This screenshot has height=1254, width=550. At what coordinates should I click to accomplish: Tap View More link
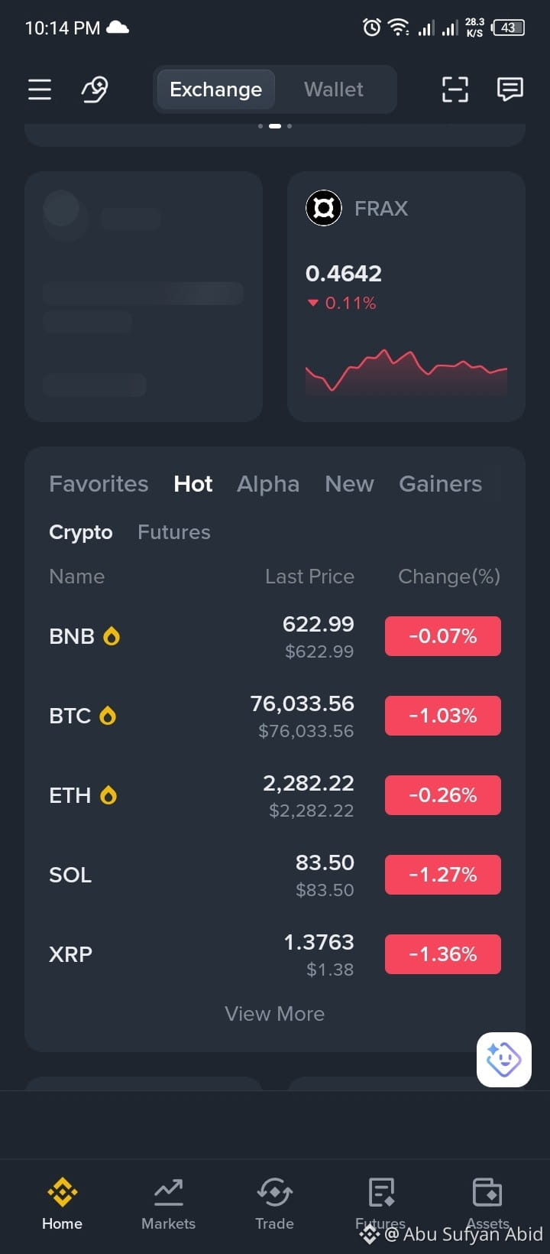coord(275,1014)
